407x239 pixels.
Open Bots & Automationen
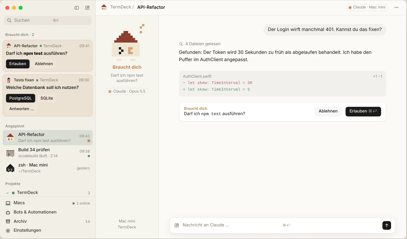[x=48, y=212]
